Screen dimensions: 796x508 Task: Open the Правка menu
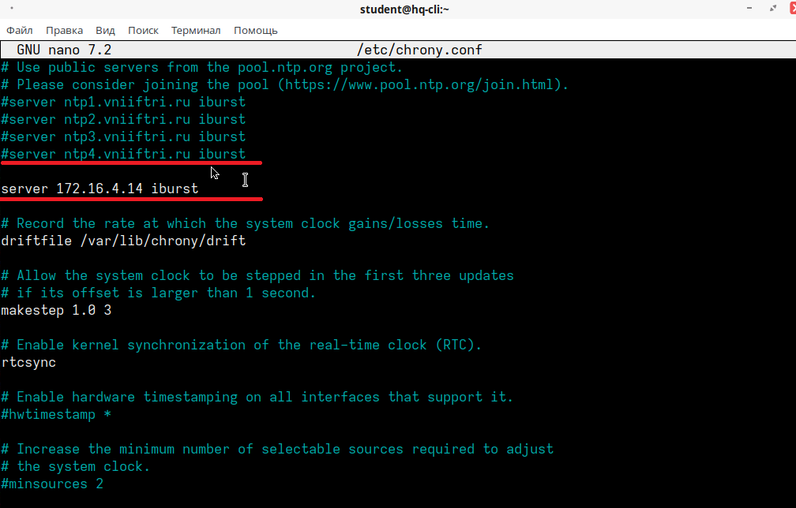click(x=64, y=30)
